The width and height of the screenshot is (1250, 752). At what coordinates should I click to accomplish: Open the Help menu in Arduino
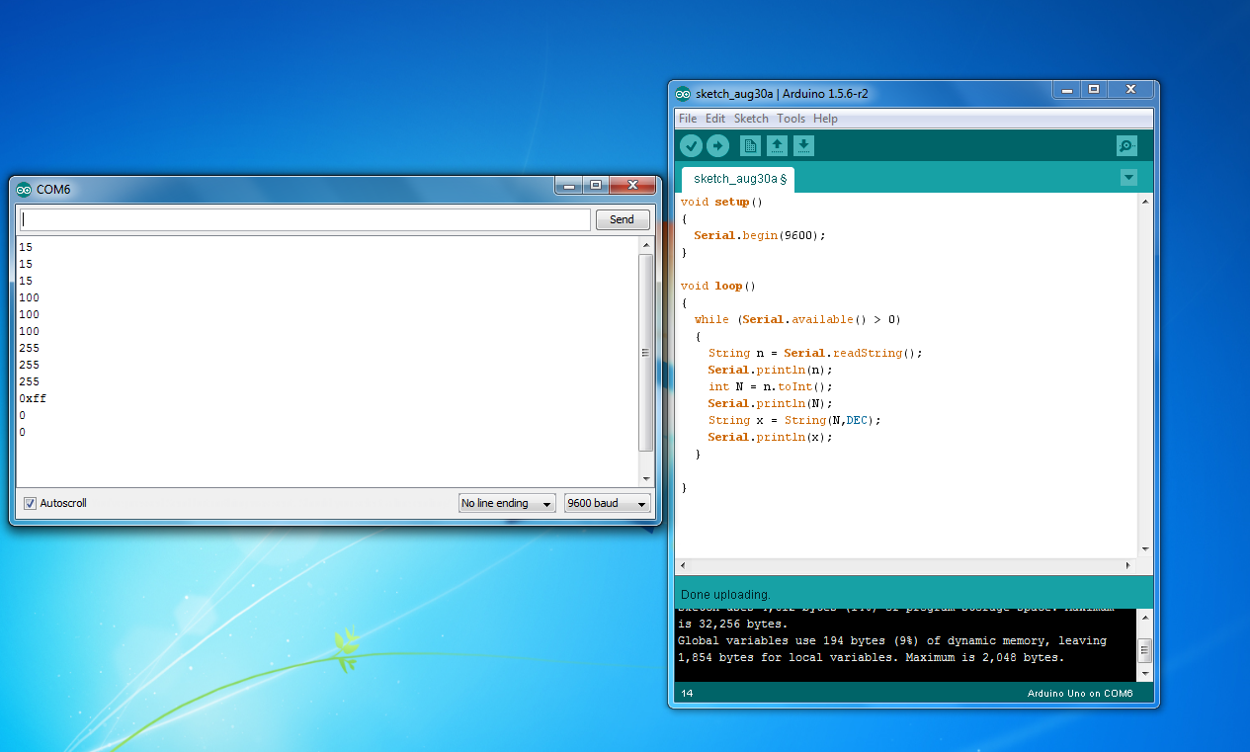825,119
